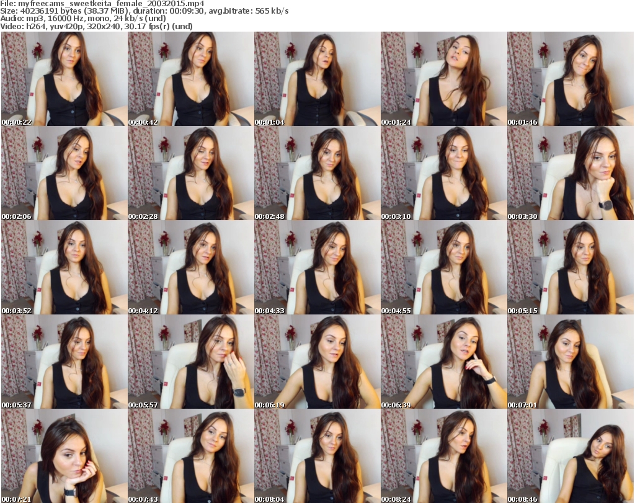635x503 pixels.
Task: Open the frame stamped 00:03:30
Action: [571, 173]
